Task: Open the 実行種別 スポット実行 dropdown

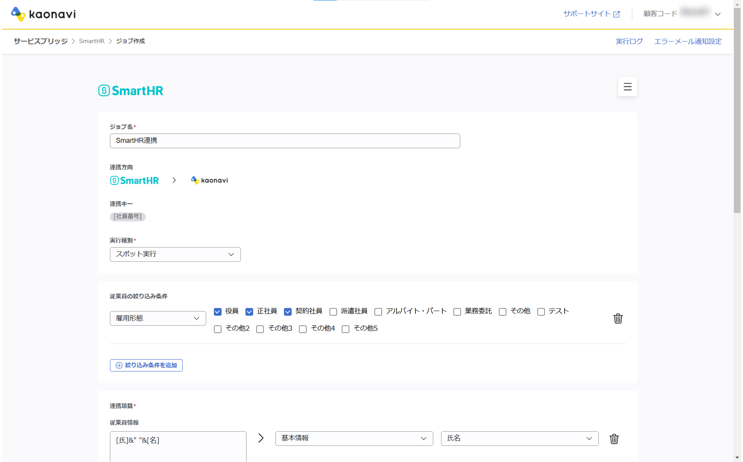Action: click(x=175, y=255)
